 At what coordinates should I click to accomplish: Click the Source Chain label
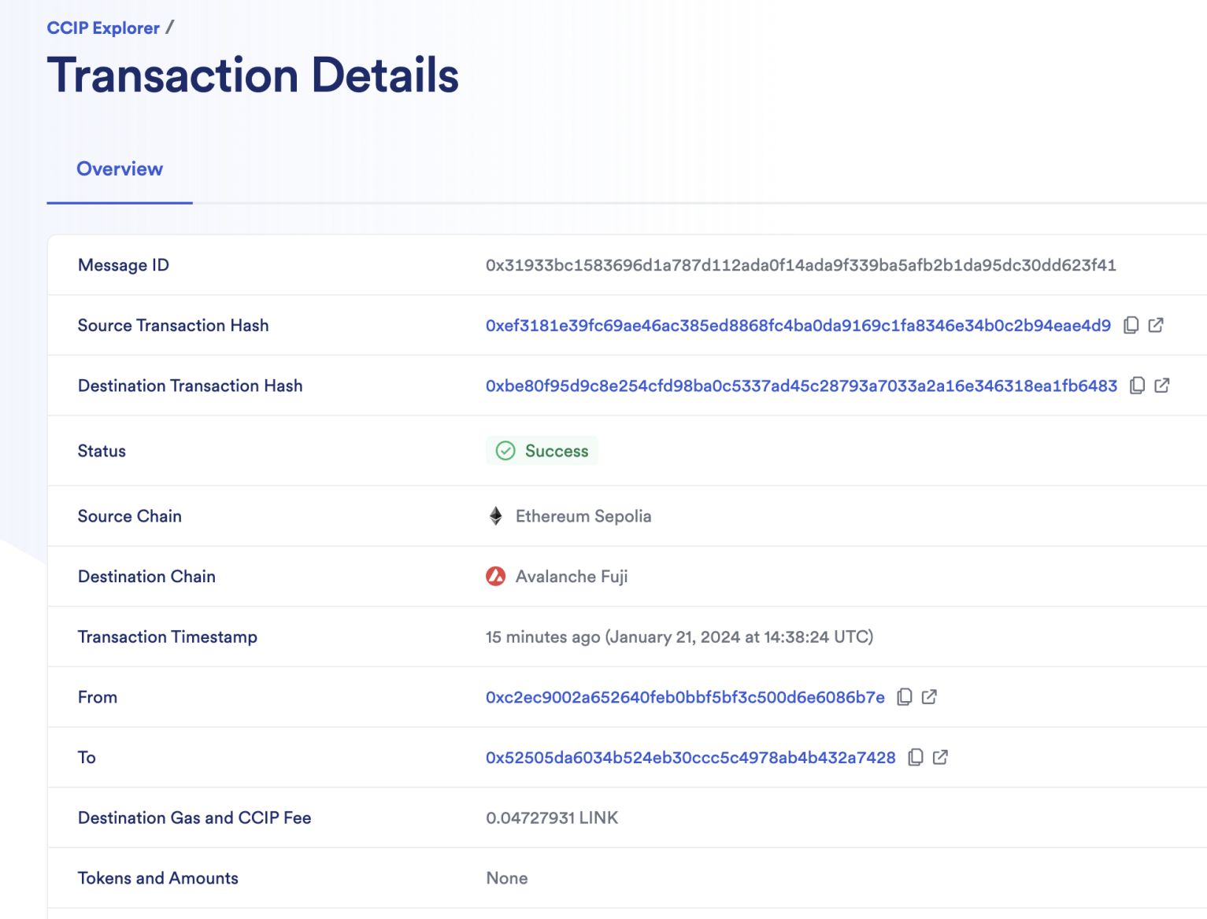(x=130, y=516)
